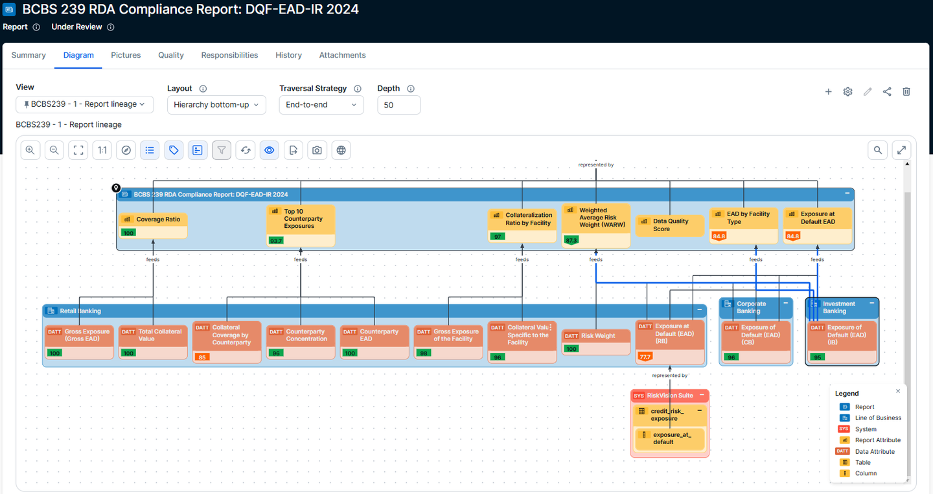Select the Risk Weight data attribute node
This screenshot has height=494, width=933.
coord(596,342)
